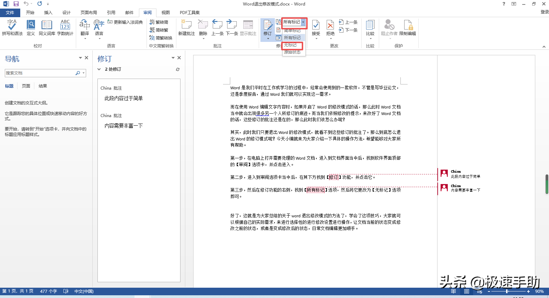Open the 比较 compare documents tool
The image size is (549, 298).
coord(370,28)
